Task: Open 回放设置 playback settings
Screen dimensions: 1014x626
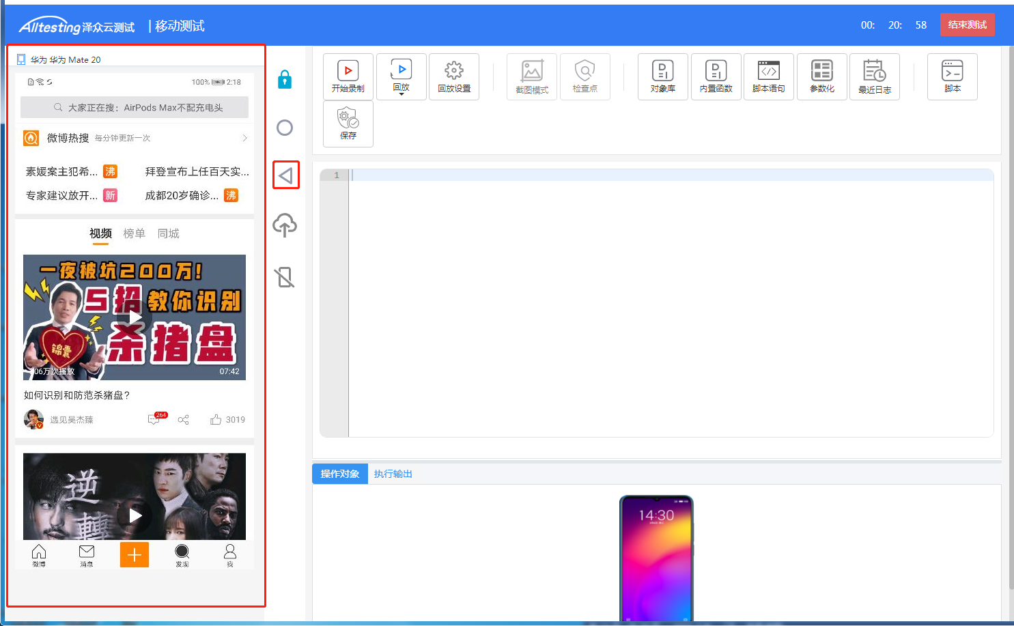Action: pyautogui.click(x=454, y=76)
